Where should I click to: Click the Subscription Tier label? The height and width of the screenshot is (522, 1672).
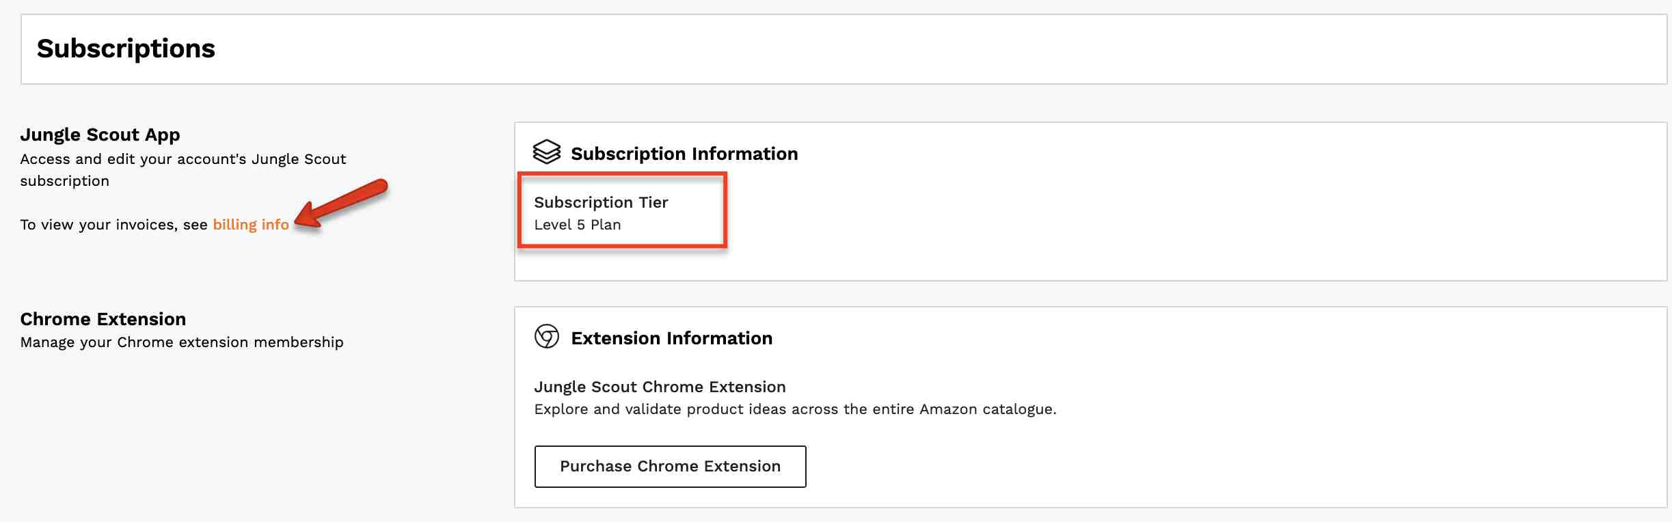tap(601, 202)
